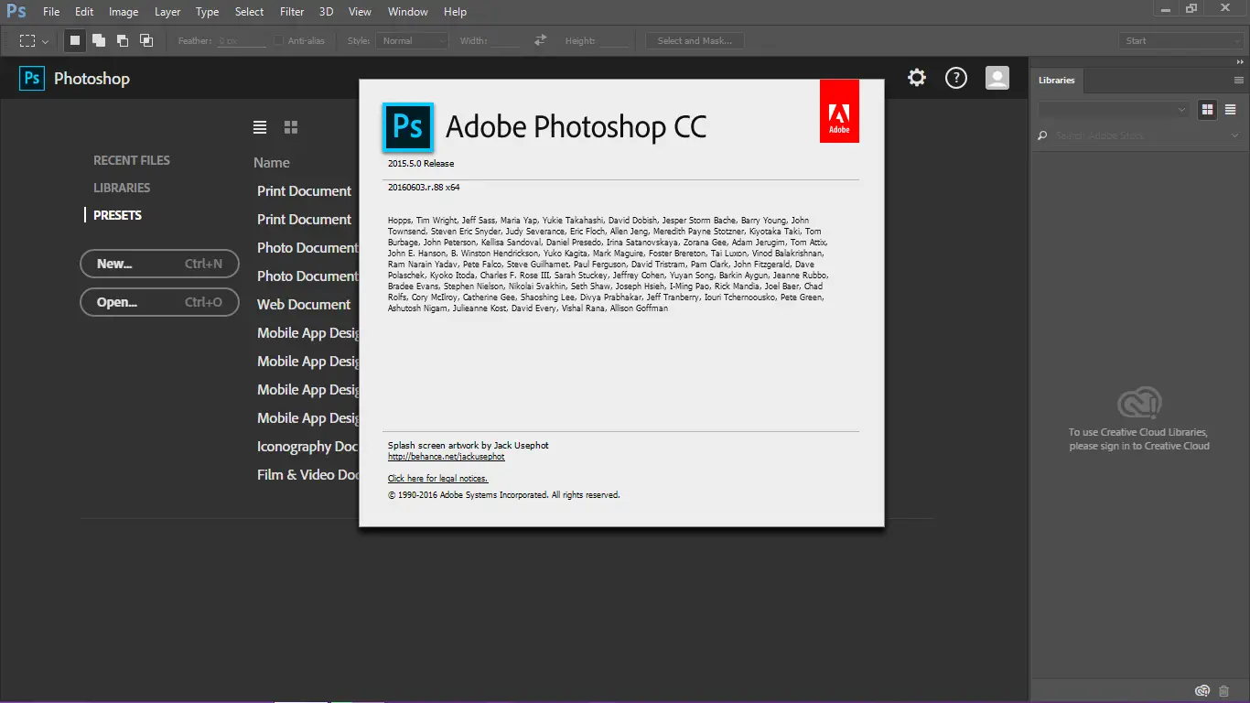
Task: Select the New selection mode icon
Action: (75, 40)
